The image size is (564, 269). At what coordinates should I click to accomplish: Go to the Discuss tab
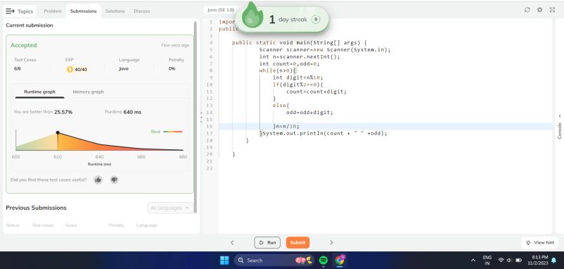click(142, 11)
